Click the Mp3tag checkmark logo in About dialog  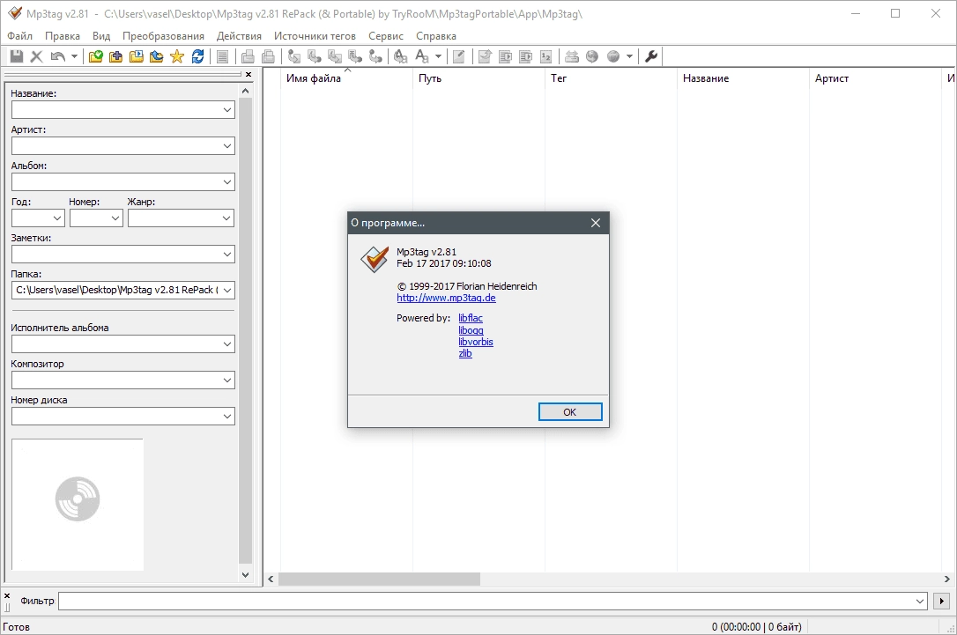pyautogui.click(x=375, y=259)
